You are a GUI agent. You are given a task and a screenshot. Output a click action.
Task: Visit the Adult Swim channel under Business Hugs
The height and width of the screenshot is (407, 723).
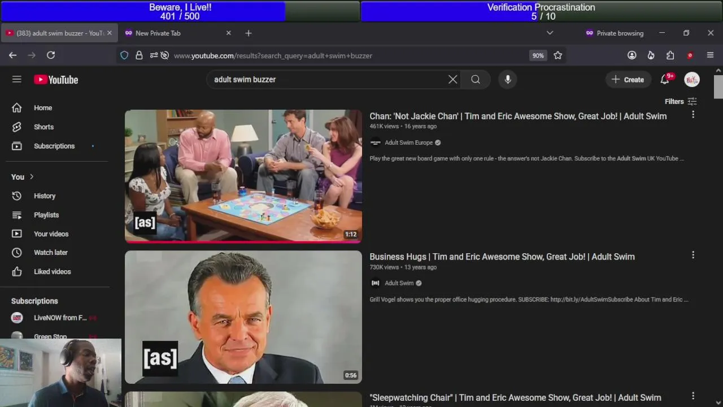[399, 283]
